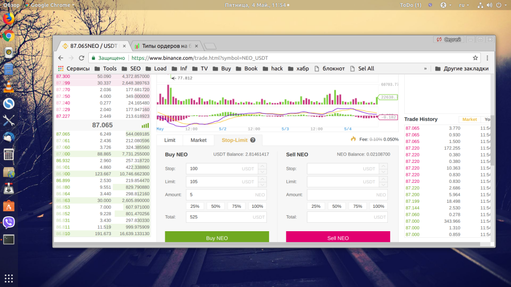Open Sel All bookmark
Viewport: 511px width, 287px height.
(x=362, y=69)
